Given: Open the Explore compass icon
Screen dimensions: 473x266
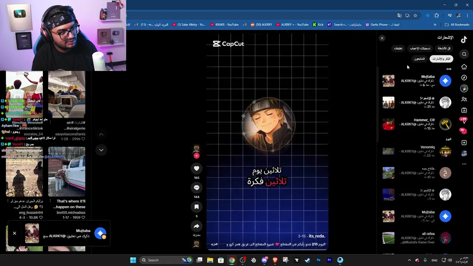Looking at the screenshot, I should tap(464, 78).
